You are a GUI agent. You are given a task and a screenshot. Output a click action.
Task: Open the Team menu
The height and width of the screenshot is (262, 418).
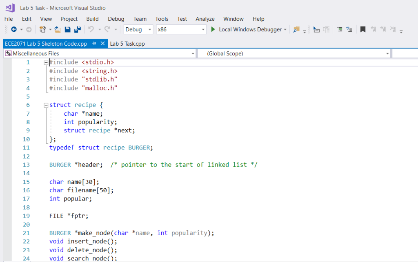tap(140, 19)
